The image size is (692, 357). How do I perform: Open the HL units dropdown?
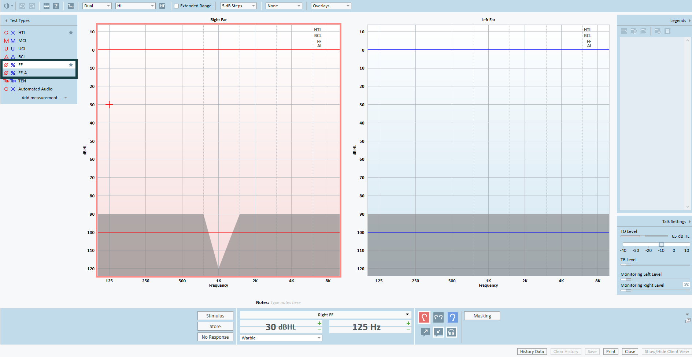pos(135,6)
